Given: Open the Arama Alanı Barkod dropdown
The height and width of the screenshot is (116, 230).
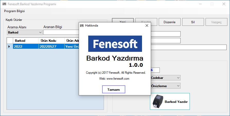Looking at the screenshot, I should click(x=25, y=32).
